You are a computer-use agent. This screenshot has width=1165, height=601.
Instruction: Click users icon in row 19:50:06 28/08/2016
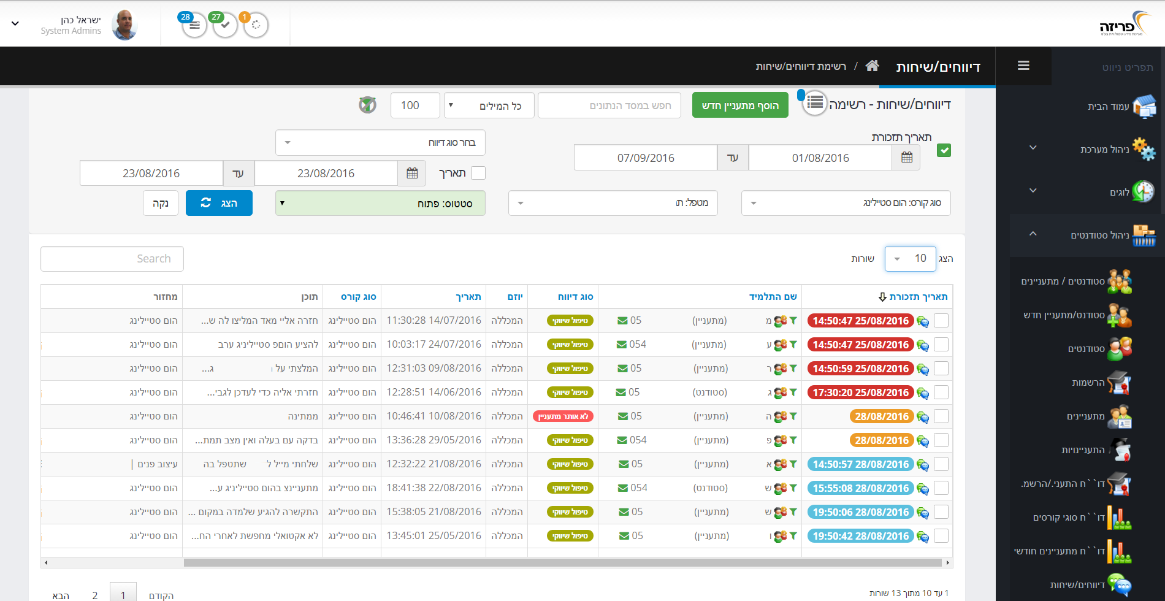(780, 511)
